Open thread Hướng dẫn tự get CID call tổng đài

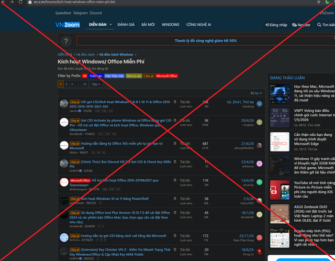tap(124, 236)
